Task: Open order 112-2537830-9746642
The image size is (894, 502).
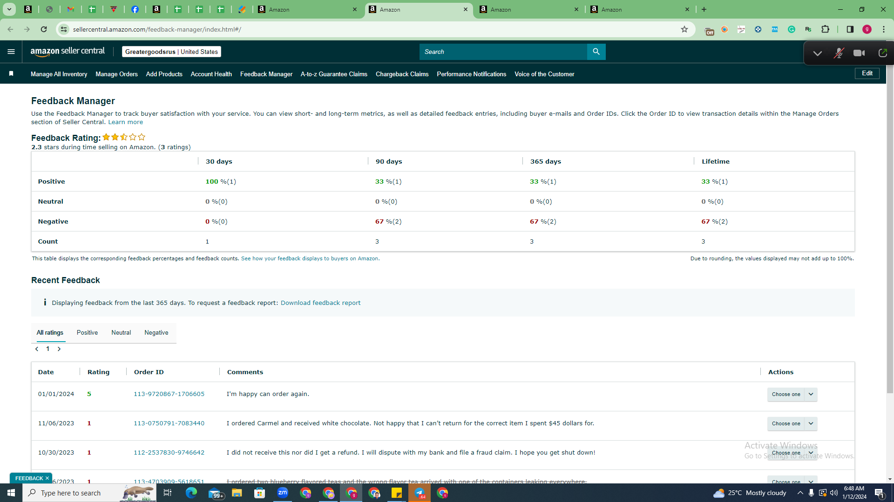Action: click(169, 453)
